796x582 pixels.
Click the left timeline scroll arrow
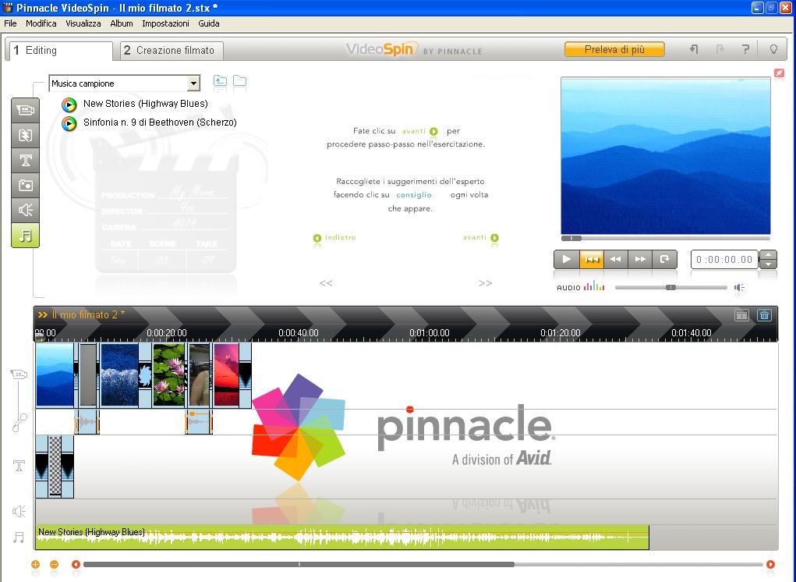[76, 564]
